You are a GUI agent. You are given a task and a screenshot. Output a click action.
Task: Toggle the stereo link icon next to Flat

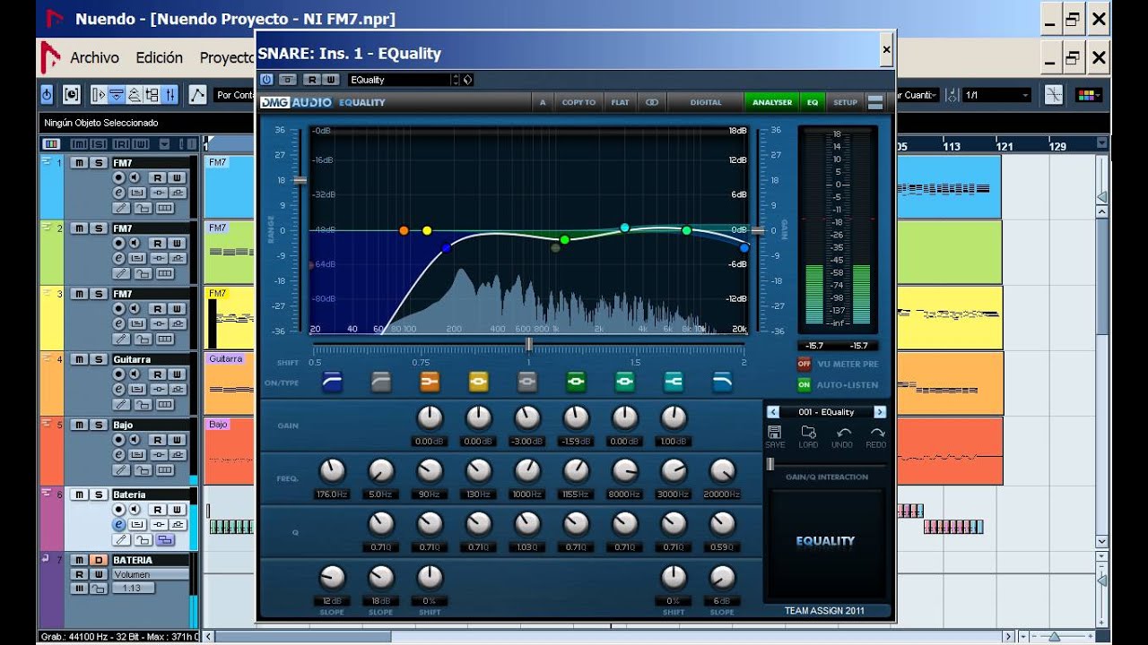click(652, 102)
